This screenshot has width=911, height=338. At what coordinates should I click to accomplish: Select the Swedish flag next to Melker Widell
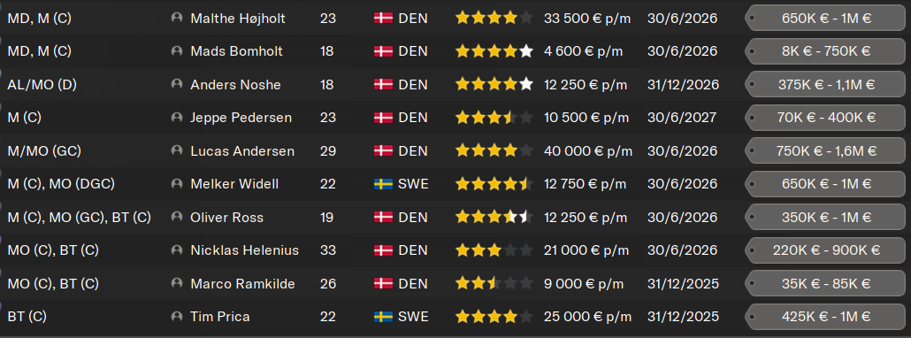coord(384,184)
